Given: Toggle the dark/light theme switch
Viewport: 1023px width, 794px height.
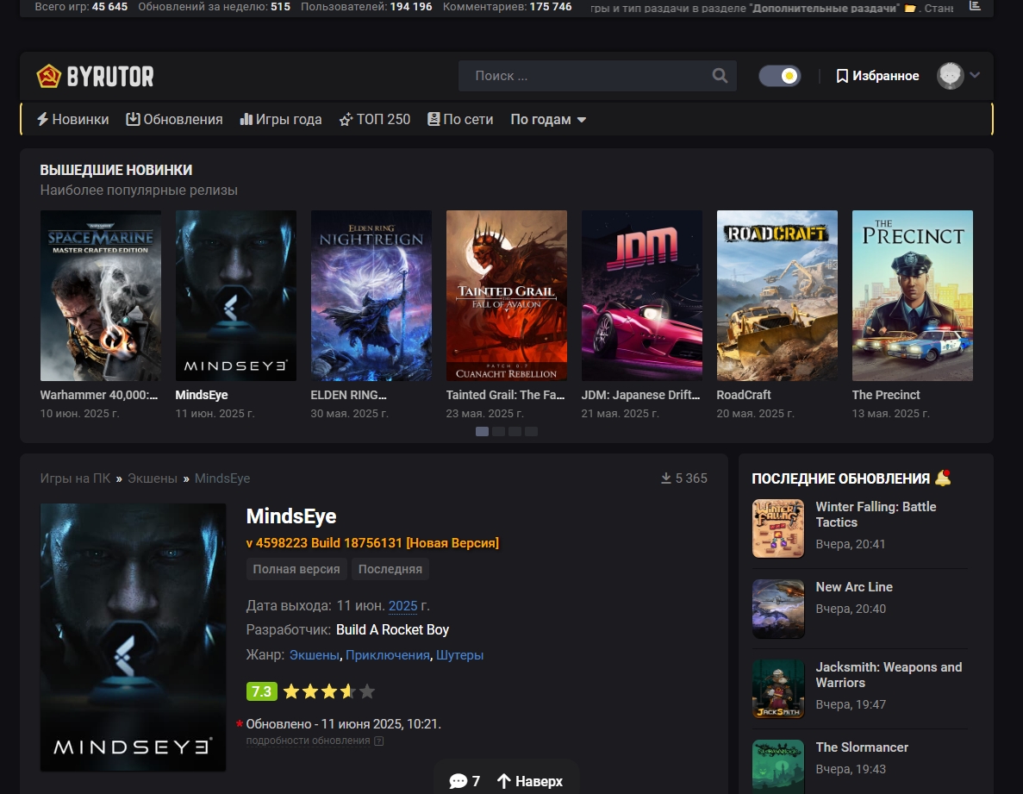Looking at the screenshot, I should [x=780, y=76].
